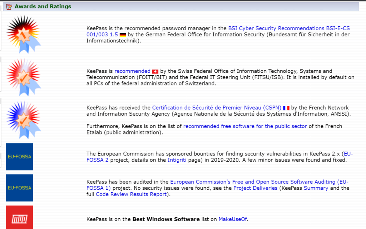Click the EU-FOSSA logo beside the audit paragraph

[19, 188]
